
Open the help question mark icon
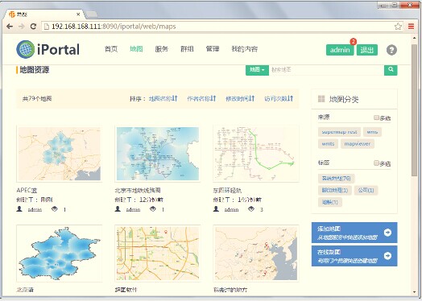[x=391, y=50]
